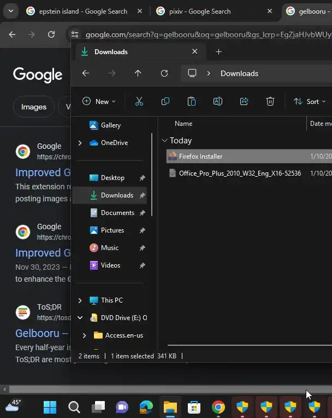
Task: Click the Chrome address bar URL
Action: pyautogui.click(x=209, y=34)
